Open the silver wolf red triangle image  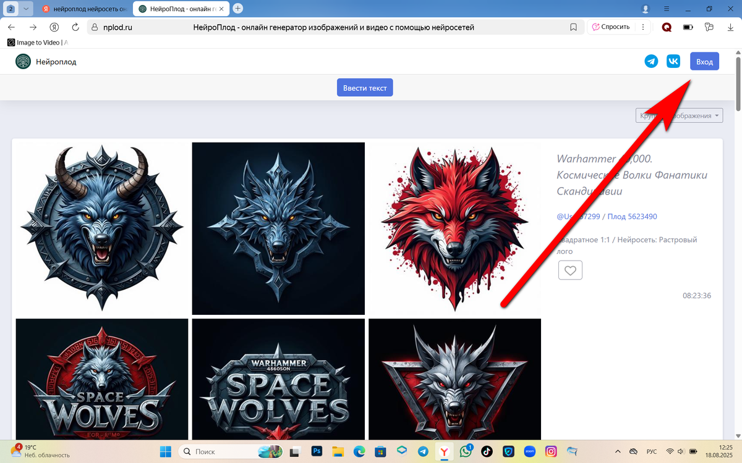coord(454,379)
